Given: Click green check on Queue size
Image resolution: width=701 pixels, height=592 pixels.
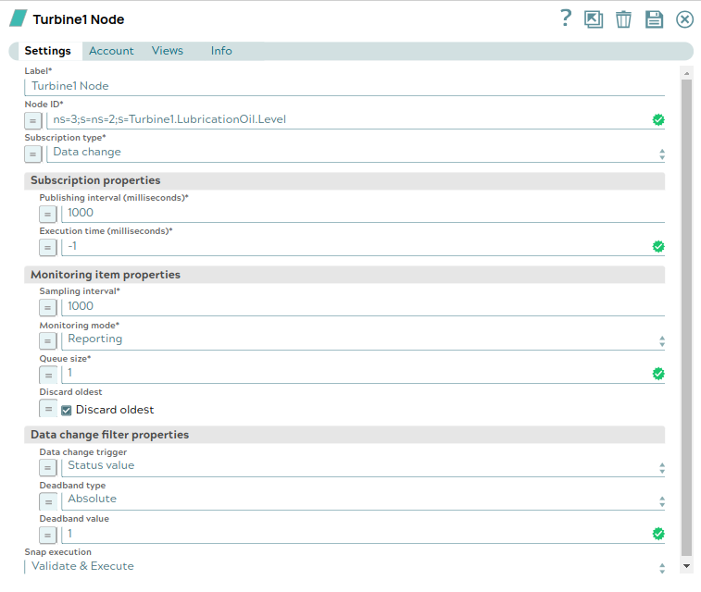Looking at the screenshot, I should (658, 374).
